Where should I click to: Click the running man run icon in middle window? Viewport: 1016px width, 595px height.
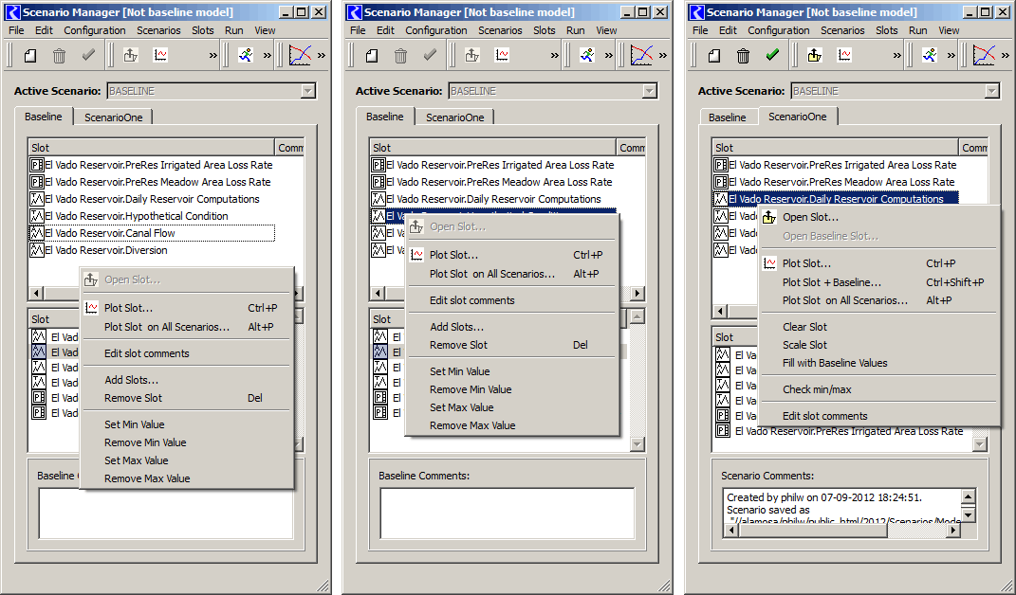click(x=587, y=56)
